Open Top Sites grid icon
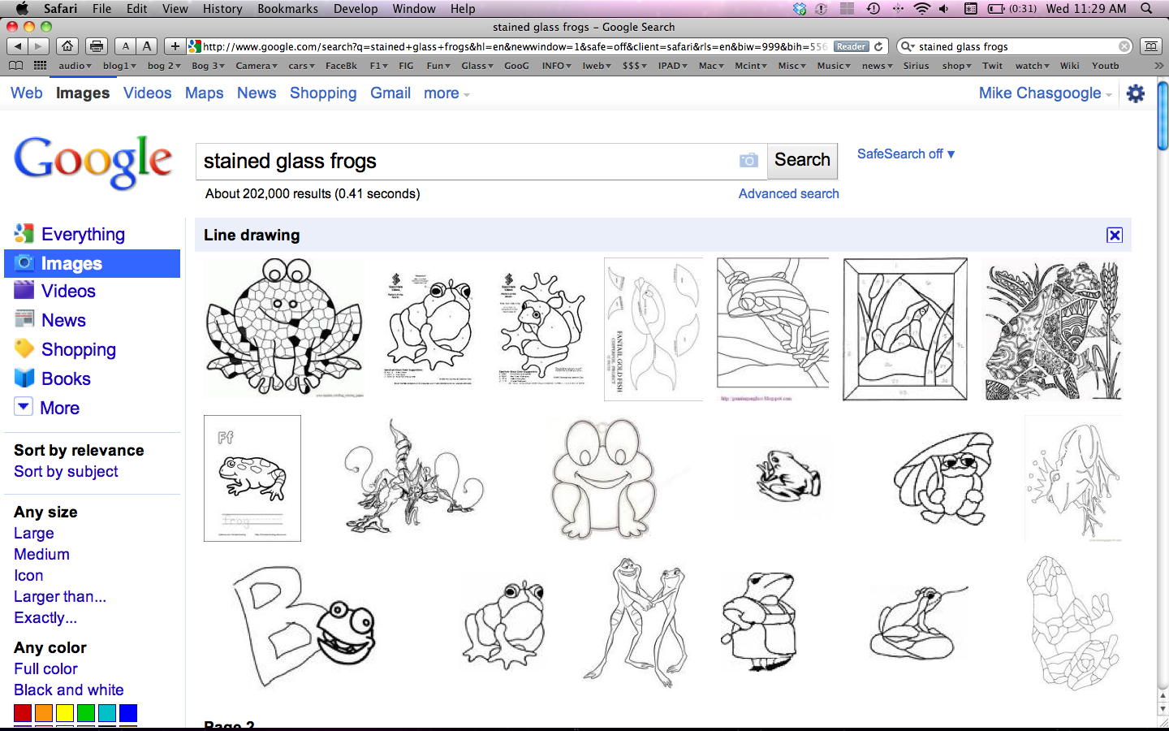The height and width of the screenshot is (731, 1169). 40,66
